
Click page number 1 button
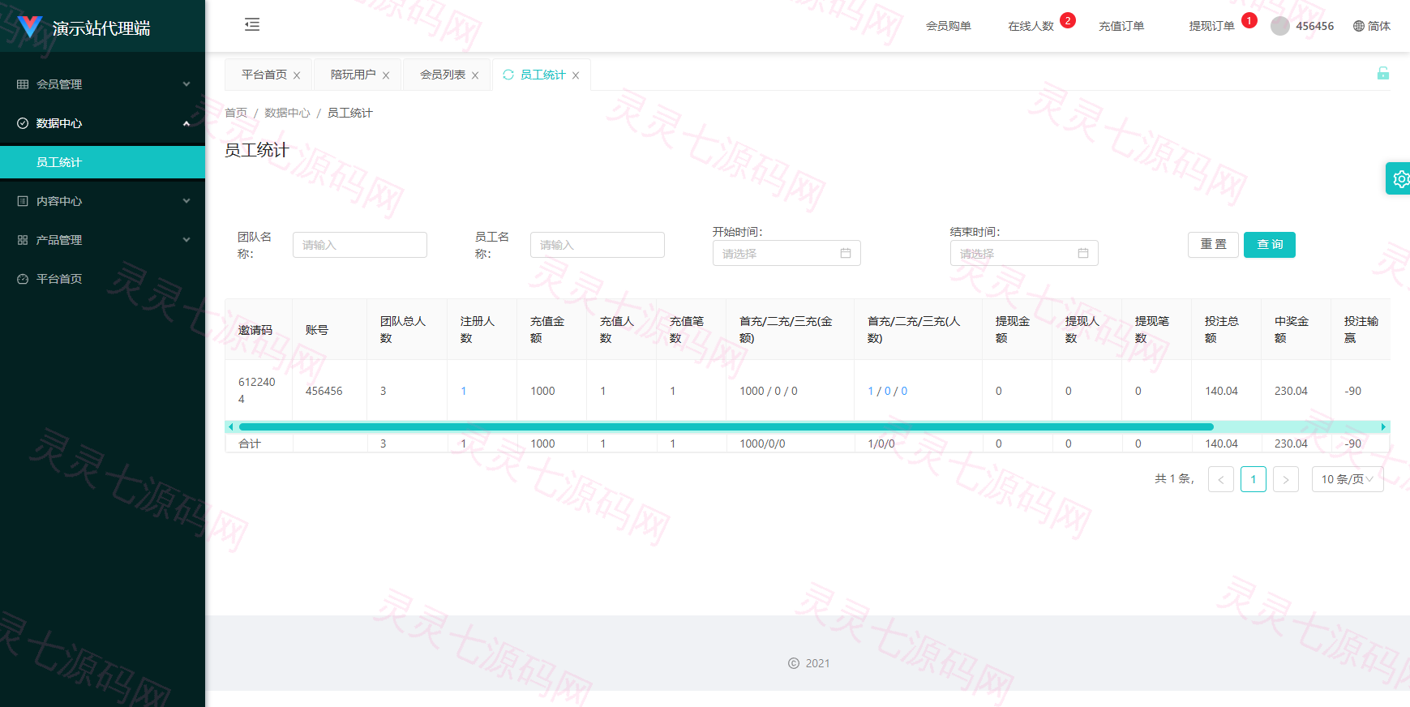pyautogui.click(x=1254, y=479)
